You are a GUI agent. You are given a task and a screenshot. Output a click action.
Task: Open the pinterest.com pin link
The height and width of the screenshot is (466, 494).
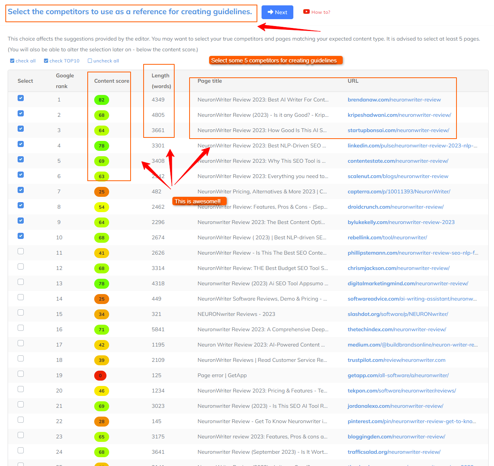point(412,421)
